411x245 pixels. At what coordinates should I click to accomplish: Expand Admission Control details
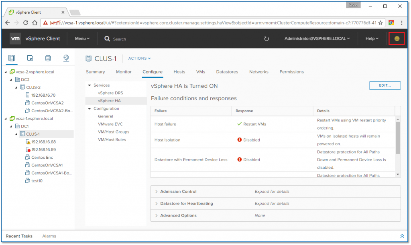[156, 192]
